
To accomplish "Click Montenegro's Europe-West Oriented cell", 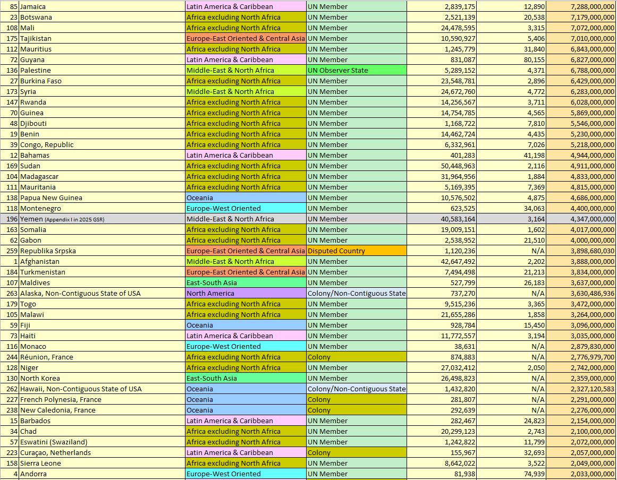I will coord(246,208).
